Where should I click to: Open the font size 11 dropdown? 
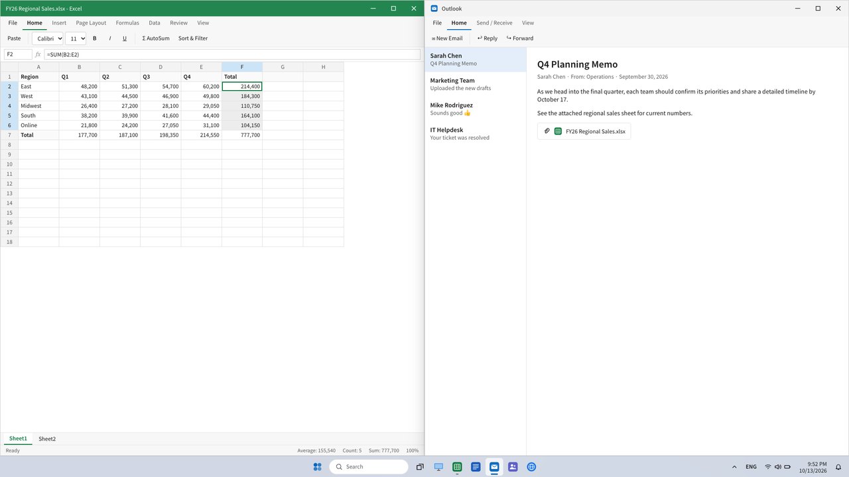pos(76,38)
